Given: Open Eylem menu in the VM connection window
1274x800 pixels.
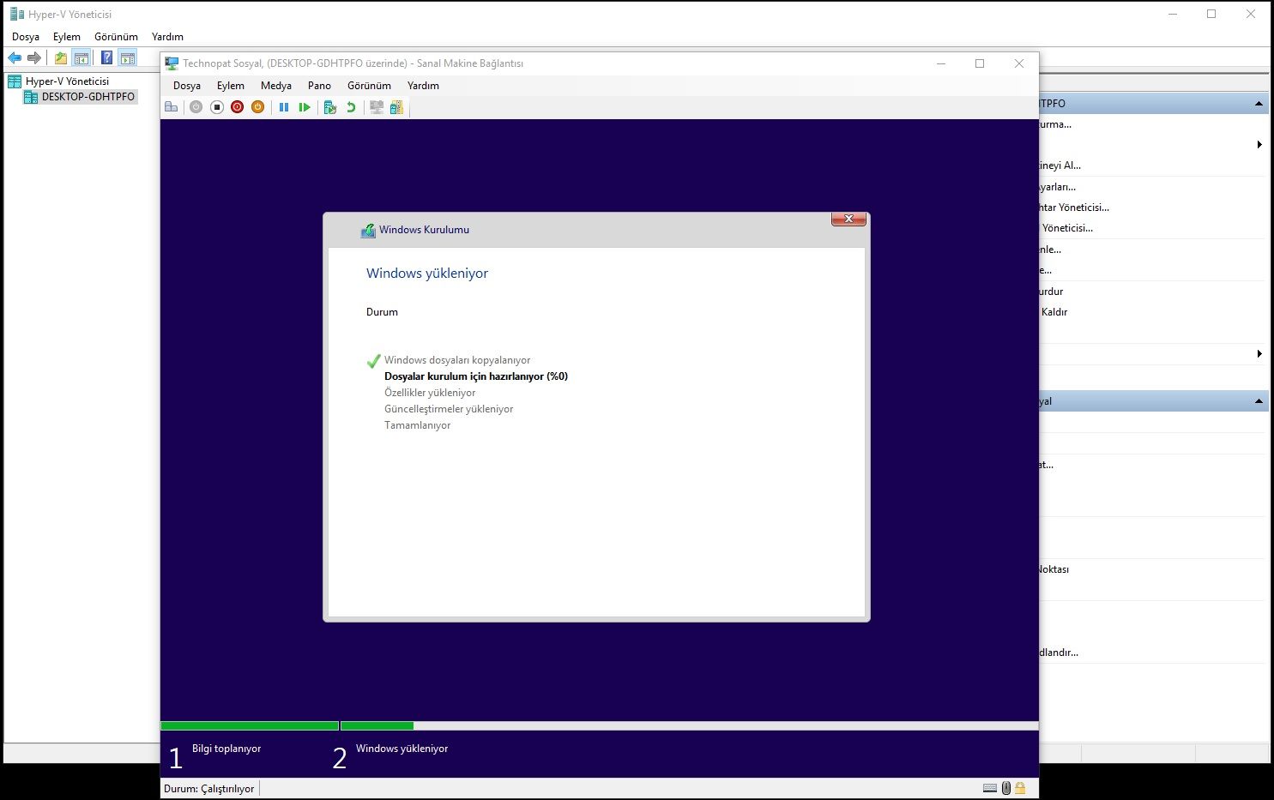Looking at the screenshot, I should click(x=231, y=86).
